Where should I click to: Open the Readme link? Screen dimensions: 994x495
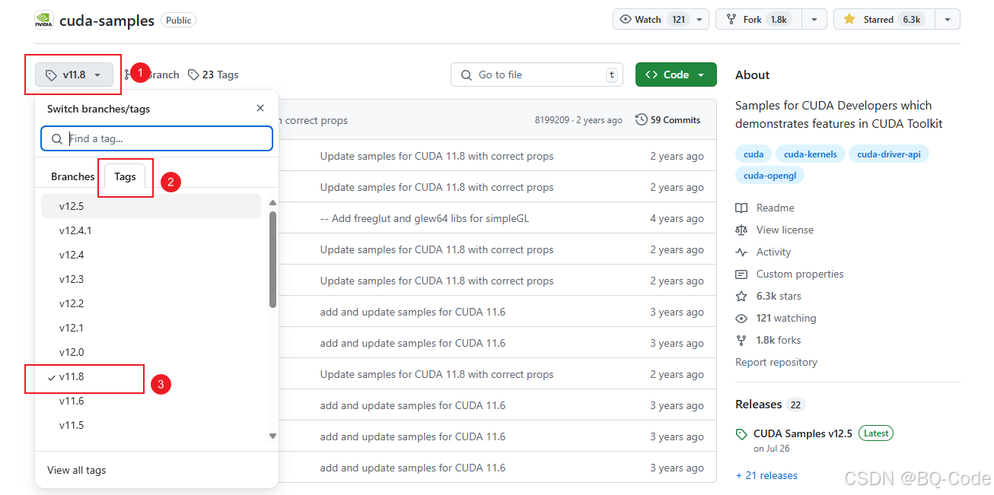[776, 208]
